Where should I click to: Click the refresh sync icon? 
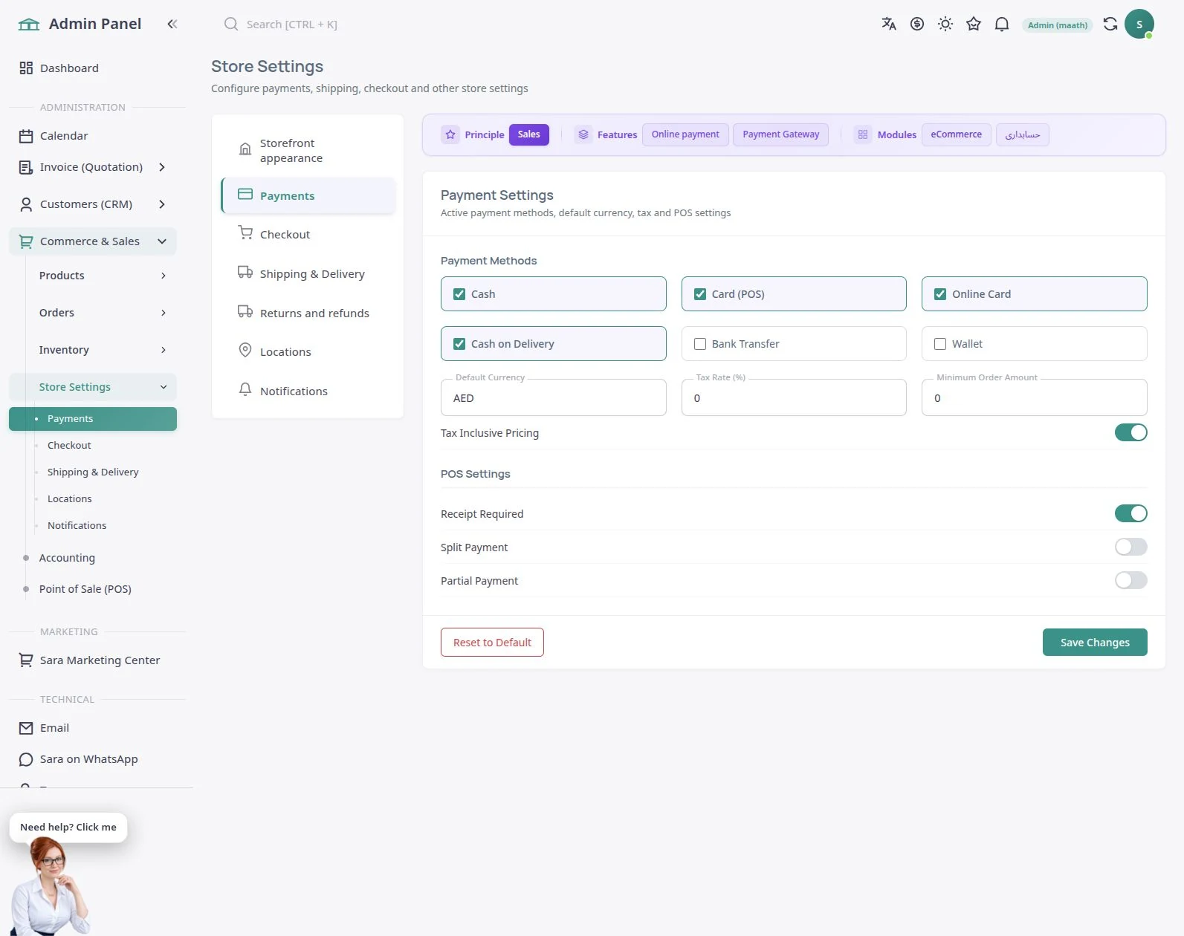click(1110, 24)
